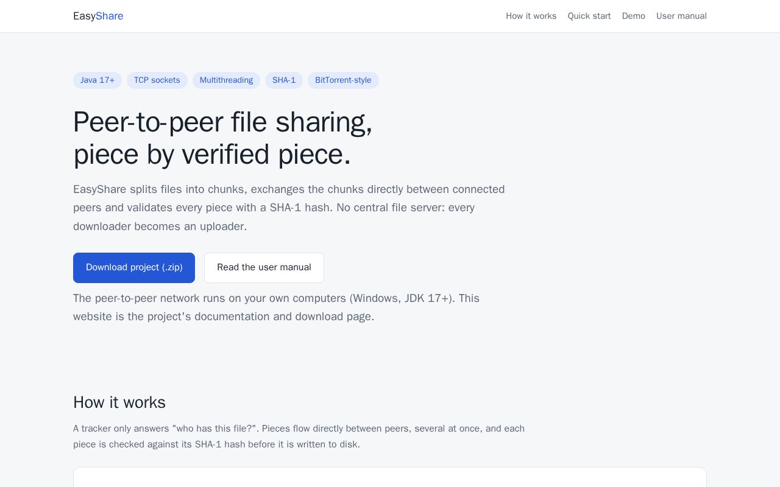This screenshot has height=487, width=780.
Task: Click the note starting 'The peer-to-peer network runs'
Action: pos(276,307)
